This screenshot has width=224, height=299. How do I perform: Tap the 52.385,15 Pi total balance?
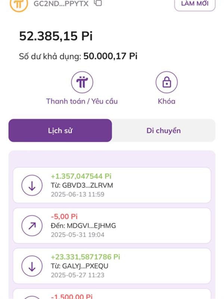(x=56, y=36)
